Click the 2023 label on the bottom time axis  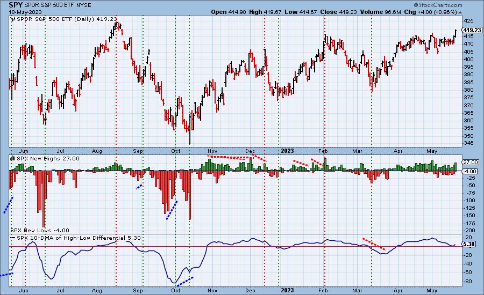(287, 290)
